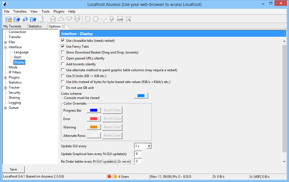The height and width of the screenshot is (182, 289).
Task: Toggle Use closeable tabs checkbox
Action: 63,40
